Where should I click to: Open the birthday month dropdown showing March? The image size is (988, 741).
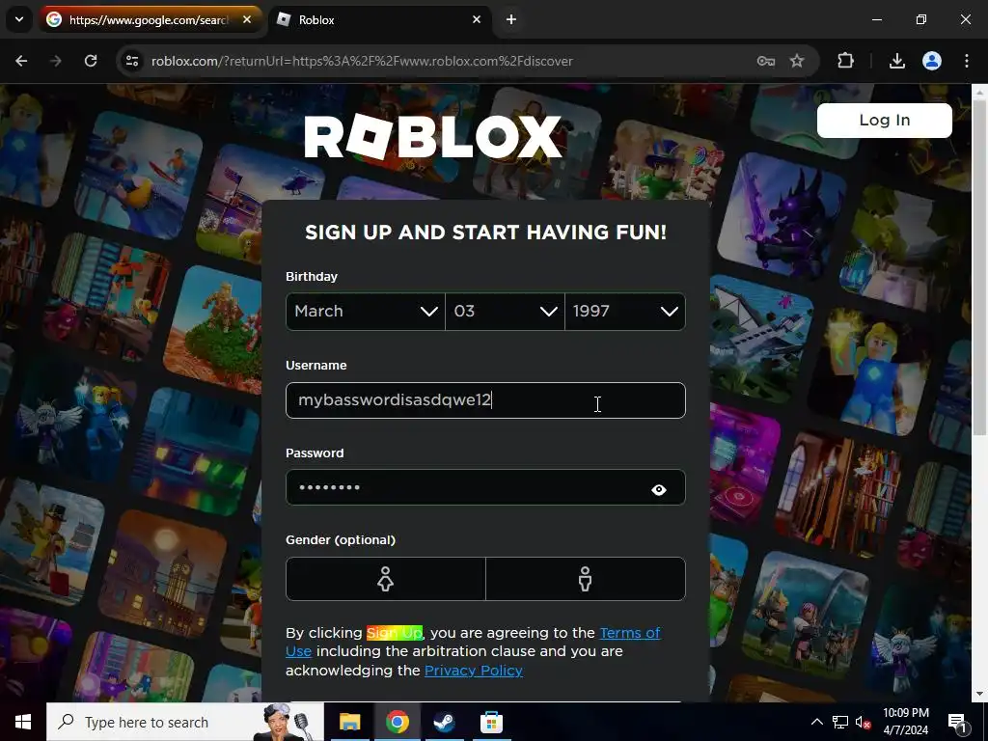coord(366,312)
